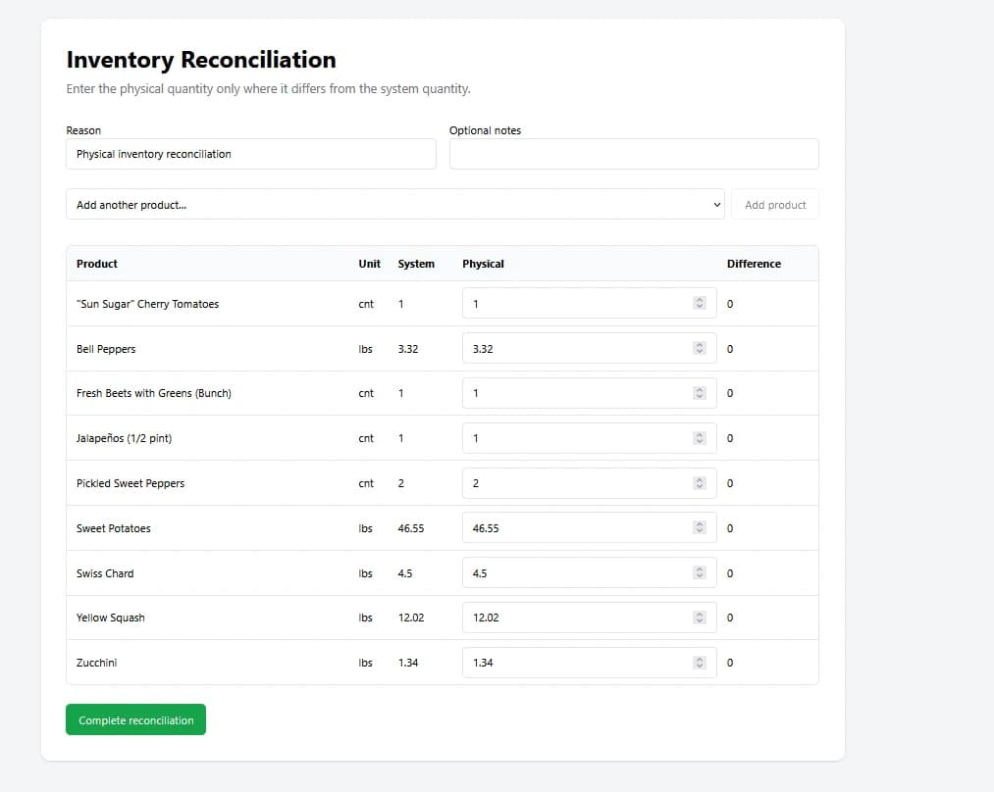The image size is (994, 792).
Task: Click the Product column header
Action: 97,264
